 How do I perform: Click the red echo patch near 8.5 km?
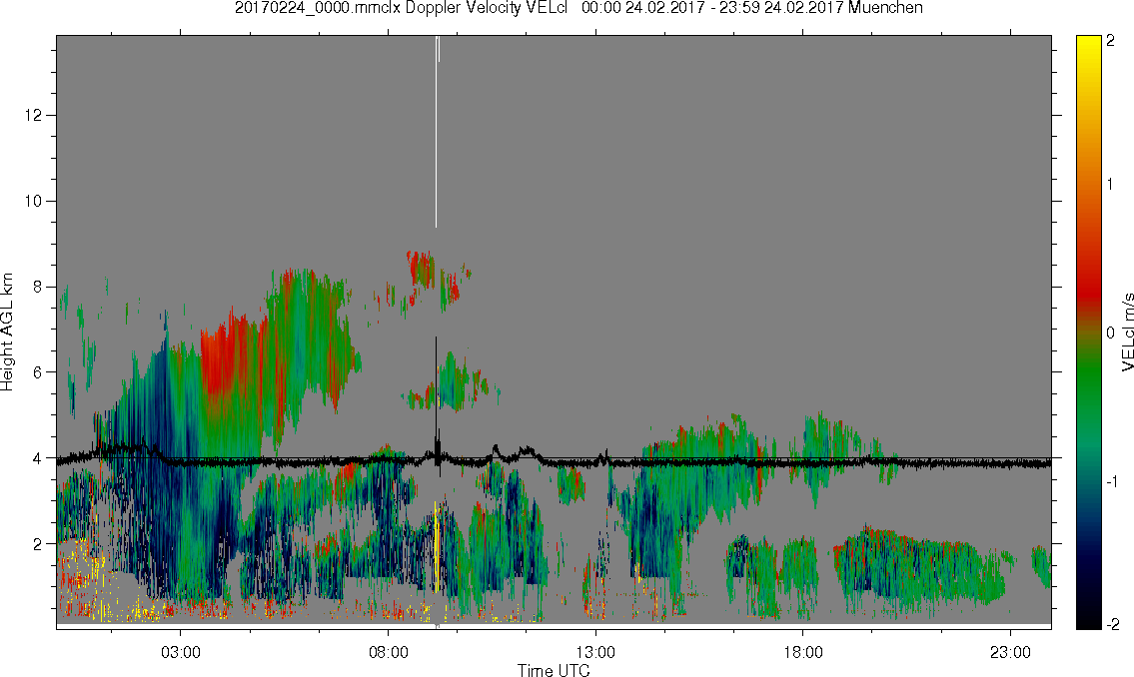[421, 269]
